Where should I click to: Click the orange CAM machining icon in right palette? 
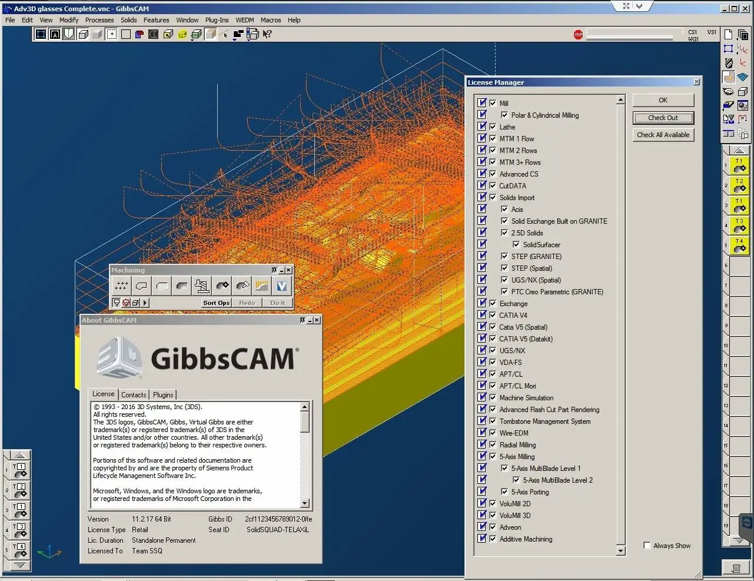point(729,77)
